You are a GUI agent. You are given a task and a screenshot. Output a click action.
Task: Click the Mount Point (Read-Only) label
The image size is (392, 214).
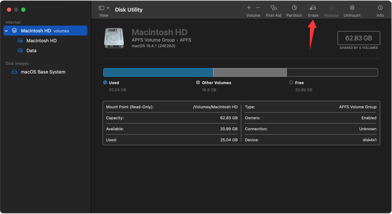(x=130, y=107)
